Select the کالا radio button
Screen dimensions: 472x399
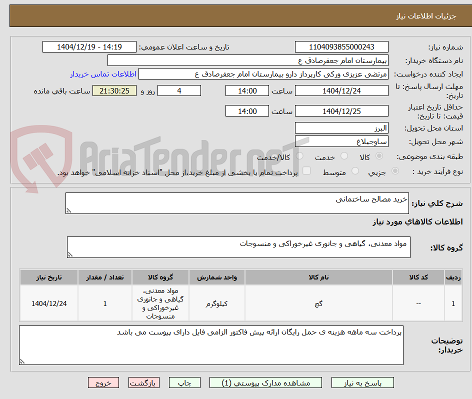[379, 155]
